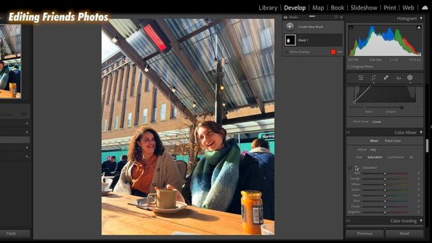Show the All HSL tab
432x243 pixels.
click(411, 157)
